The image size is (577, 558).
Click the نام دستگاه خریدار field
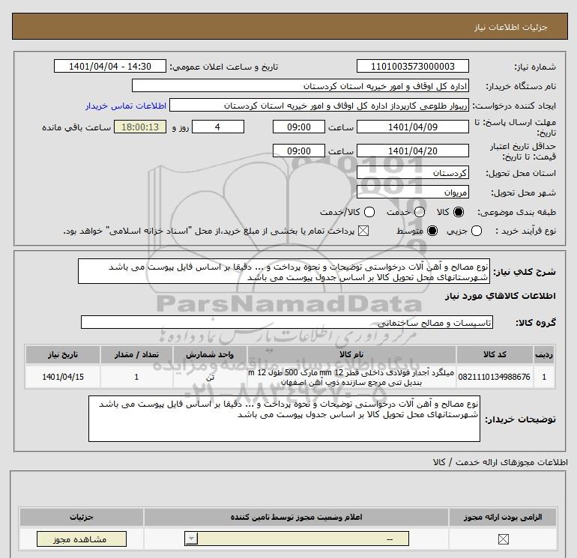coord(300,85)
